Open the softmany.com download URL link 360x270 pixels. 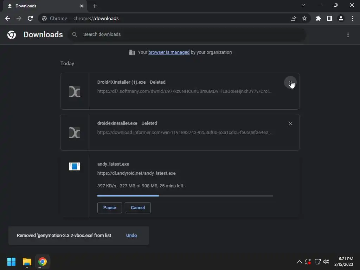click(x=184, y=91)
